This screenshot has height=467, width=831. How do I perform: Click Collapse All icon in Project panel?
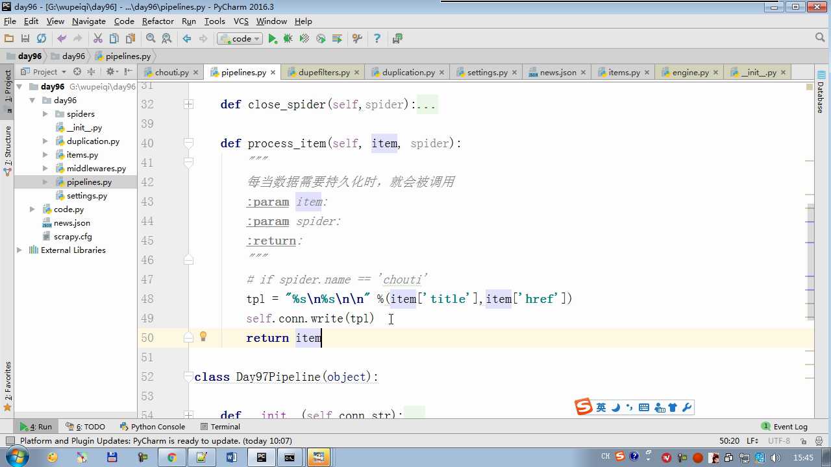[91, 72]
